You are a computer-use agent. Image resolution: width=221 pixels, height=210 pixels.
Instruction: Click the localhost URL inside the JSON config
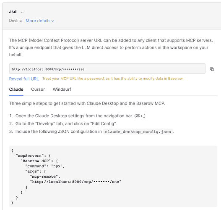pos(75,182)
